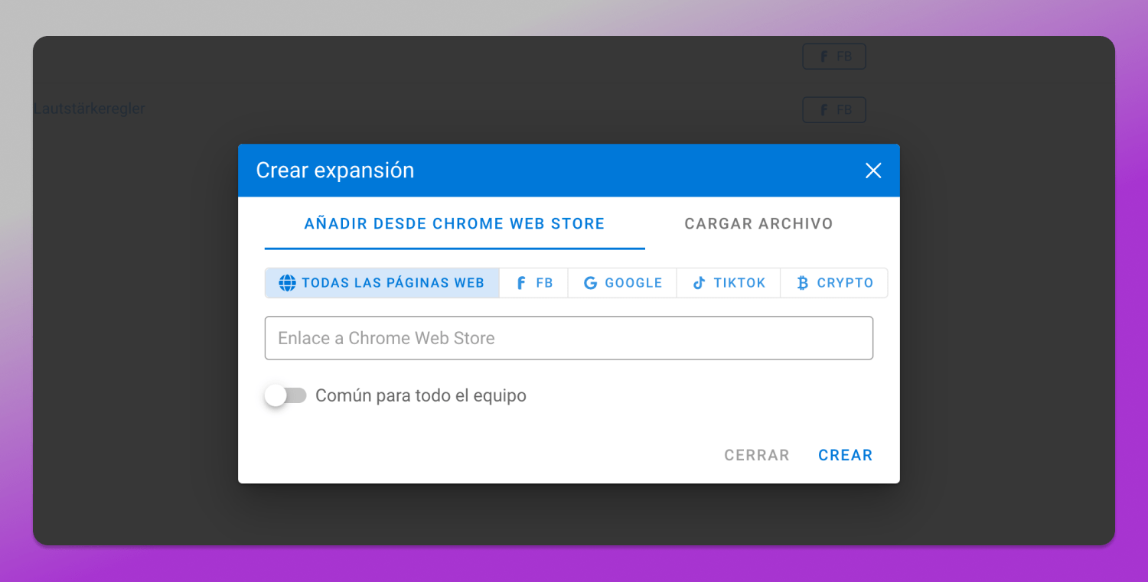Click the Enlace a Chrome Web Store field
Image resolution: width=1148 pixels, height=582 pixels.
(569, 338)
